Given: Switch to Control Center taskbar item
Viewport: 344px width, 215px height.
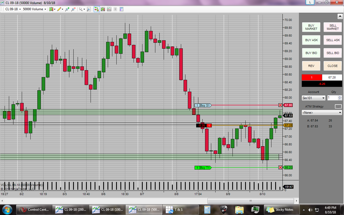Looking at the screenshot, I should point(34,210).
